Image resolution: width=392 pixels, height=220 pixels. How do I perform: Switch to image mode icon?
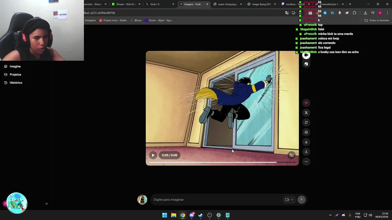[306, 64]
